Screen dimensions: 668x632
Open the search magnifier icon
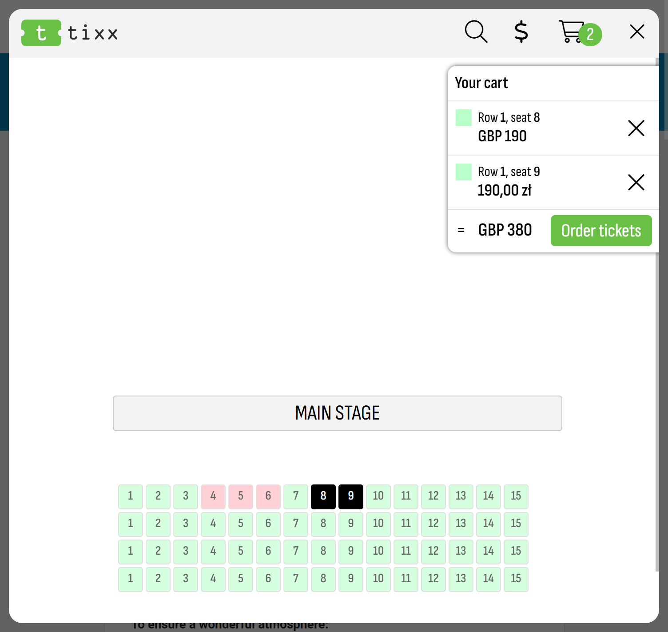[476, 32]
